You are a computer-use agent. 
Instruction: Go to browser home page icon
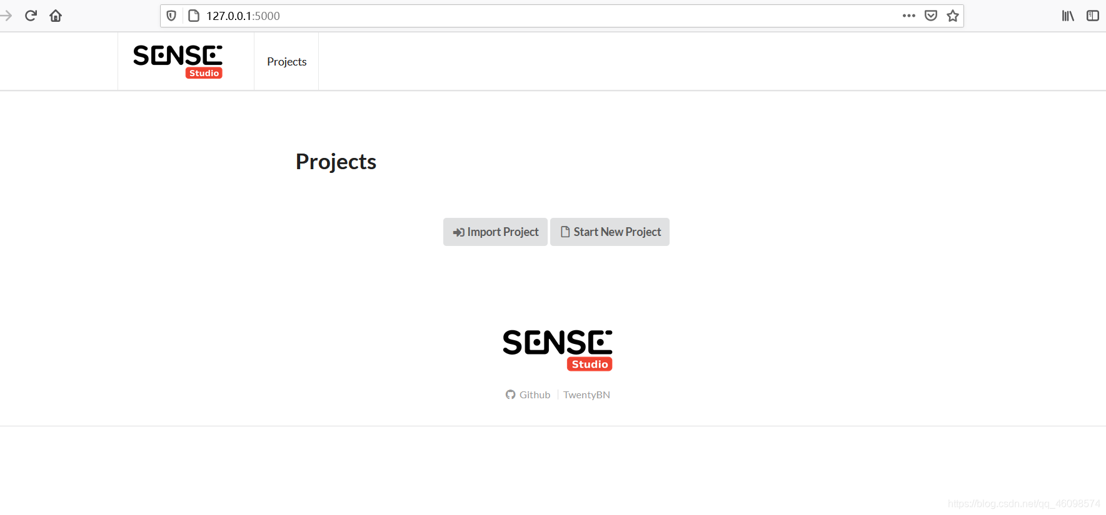(56, 16)
